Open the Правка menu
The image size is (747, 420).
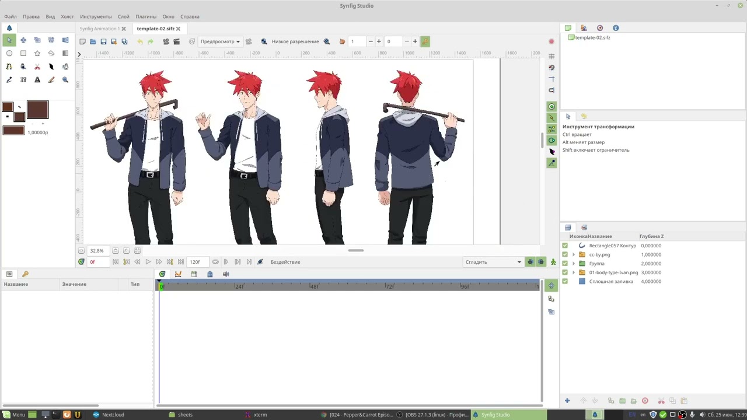[x=31, y=16]
